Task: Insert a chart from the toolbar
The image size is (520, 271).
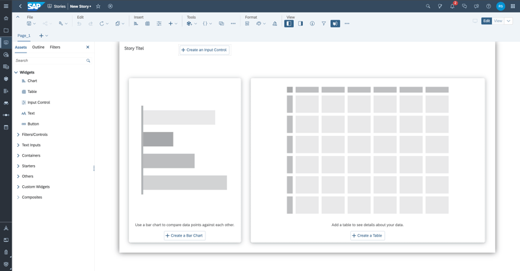Action: 136,23
